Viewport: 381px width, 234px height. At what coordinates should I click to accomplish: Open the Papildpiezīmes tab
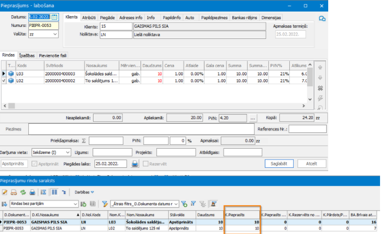pyautogui.click(x=214, y=17)
